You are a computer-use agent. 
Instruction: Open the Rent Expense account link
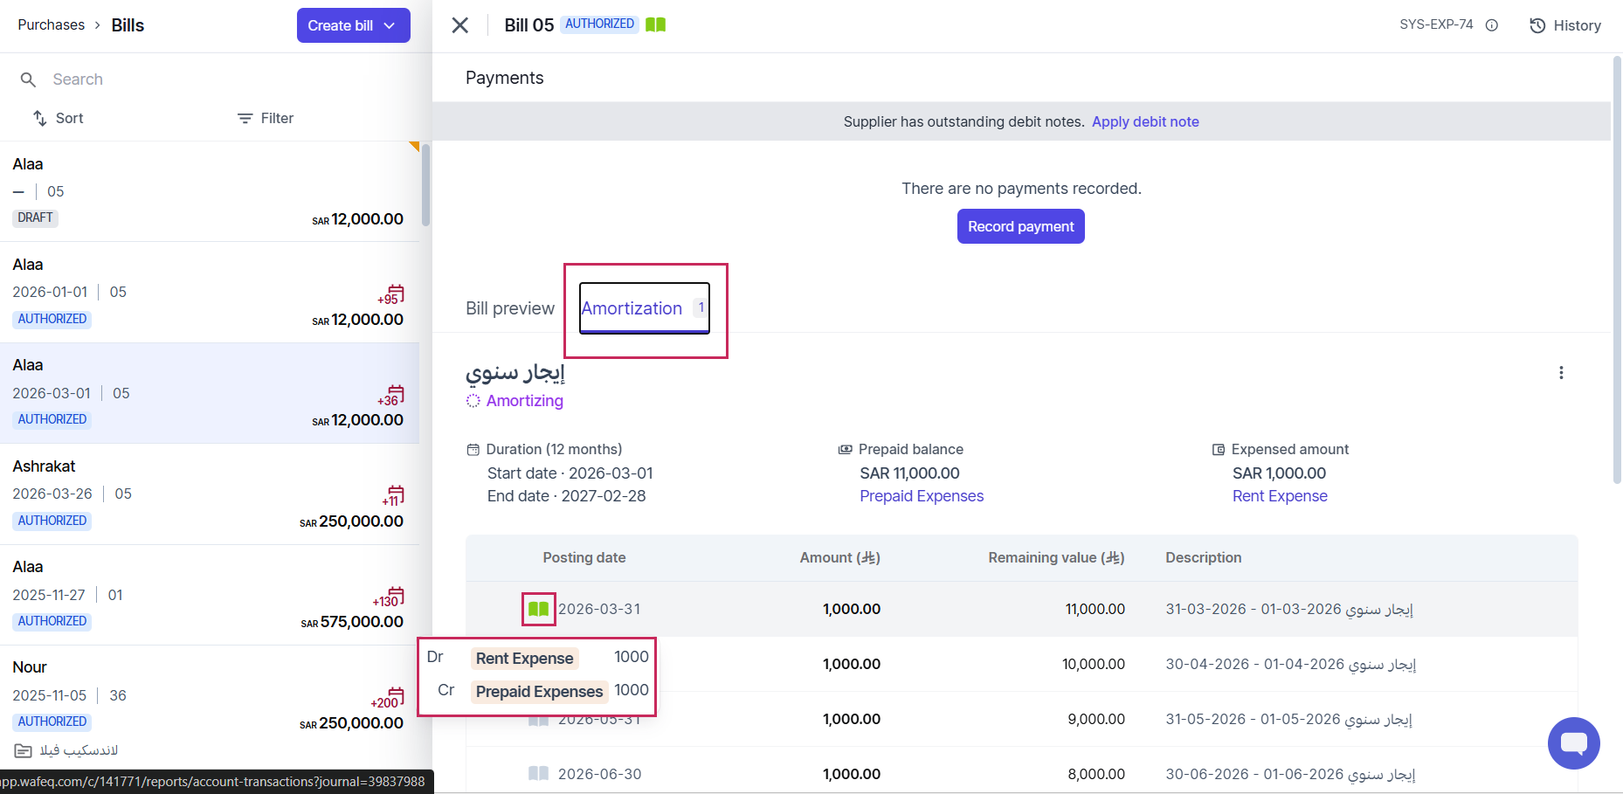pos(1279,496)
